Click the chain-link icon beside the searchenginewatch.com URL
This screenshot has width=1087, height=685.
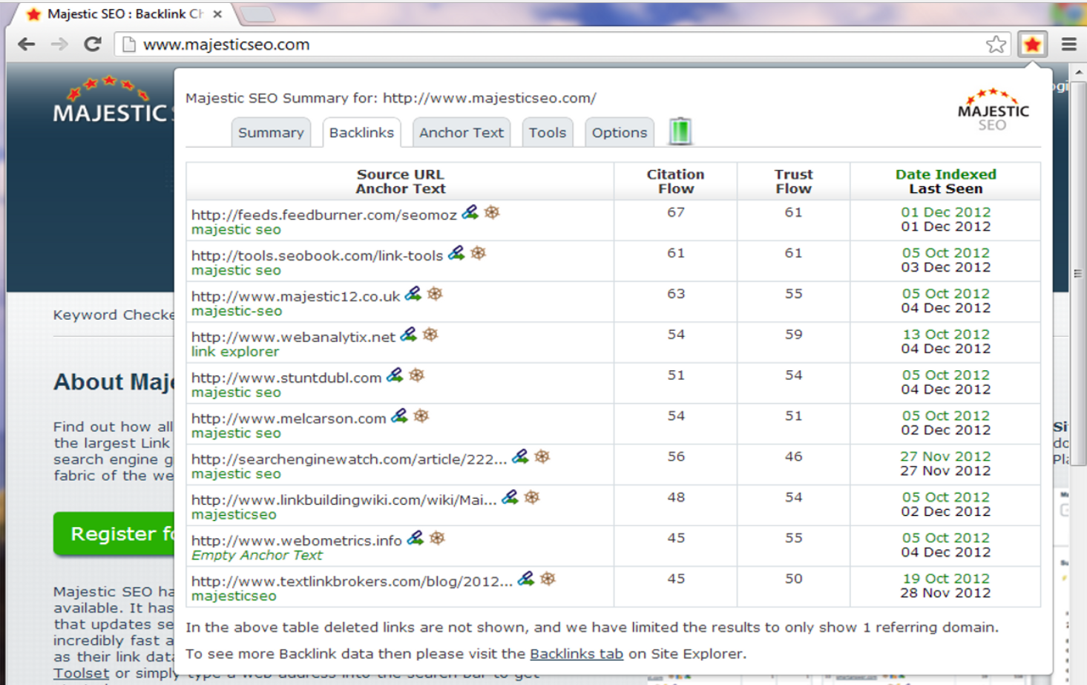click(520, 457)
